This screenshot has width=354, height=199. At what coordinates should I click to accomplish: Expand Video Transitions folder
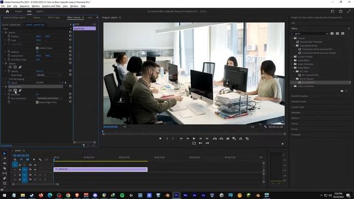pos(292,86)
